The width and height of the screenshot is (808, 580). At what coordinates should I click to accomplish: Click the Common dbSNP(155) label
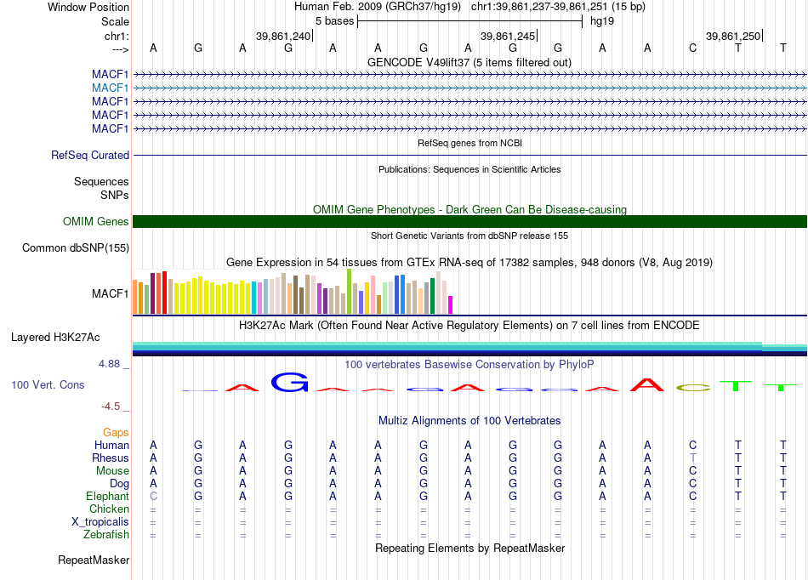point(75,247)
